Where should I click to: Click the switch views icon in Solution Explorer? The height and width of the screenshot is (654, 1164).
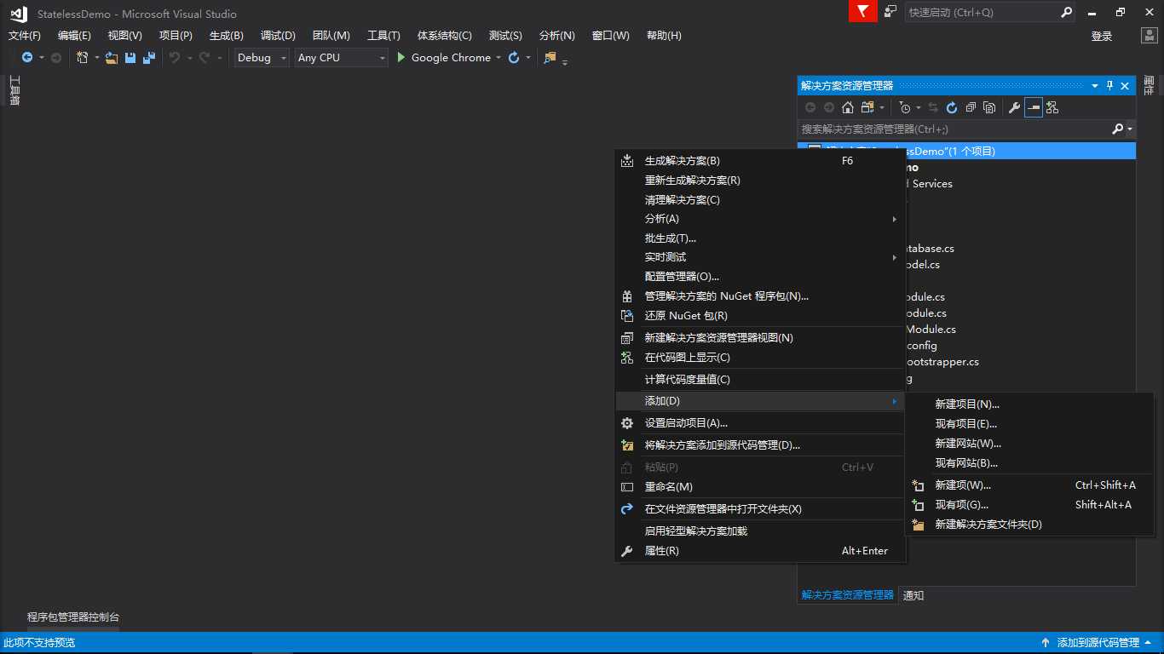pos(867,107)
